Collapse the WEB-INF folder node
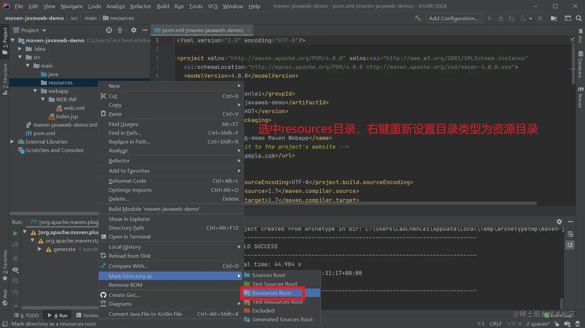This screenshot has width=585, height=328. pos(43,99)
